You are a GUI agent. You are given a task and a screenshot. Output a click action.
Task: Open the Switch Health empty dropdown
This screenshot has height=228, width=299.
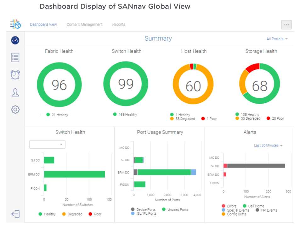coord(47,144)
